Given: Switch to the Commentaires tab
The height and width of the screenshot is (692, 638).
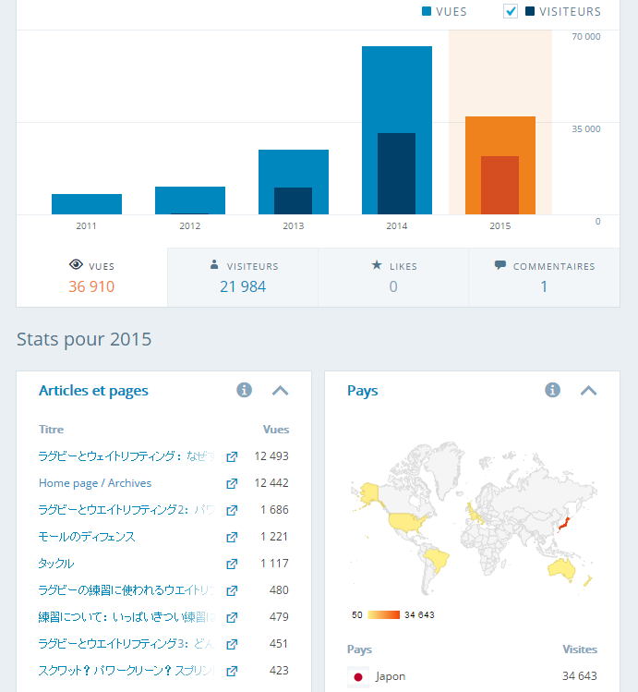Looking at the screenshot, I should 544,276.
